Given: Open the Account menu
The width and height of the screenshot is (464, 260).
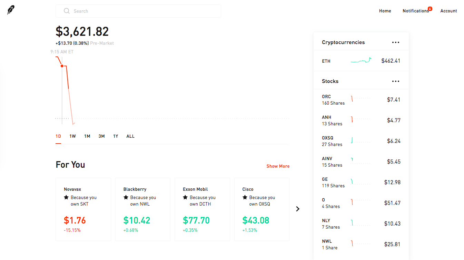Looking at the screenshot, I should pos(449,11).
